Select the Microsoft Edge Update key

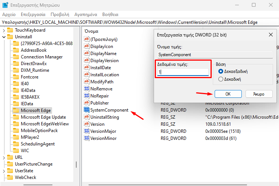[x=43, y=117]
